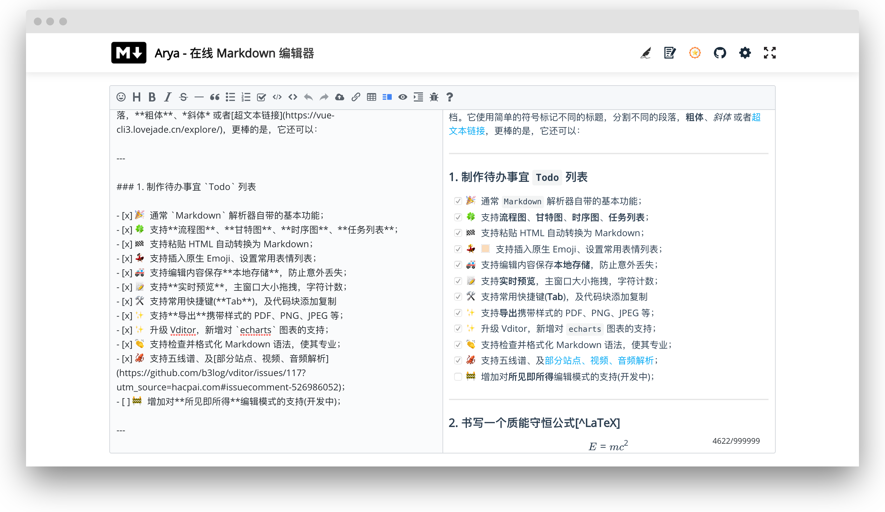Open the 超文本链接 hyperlink in preview
The image size is (885, 512).
point(467,131)
